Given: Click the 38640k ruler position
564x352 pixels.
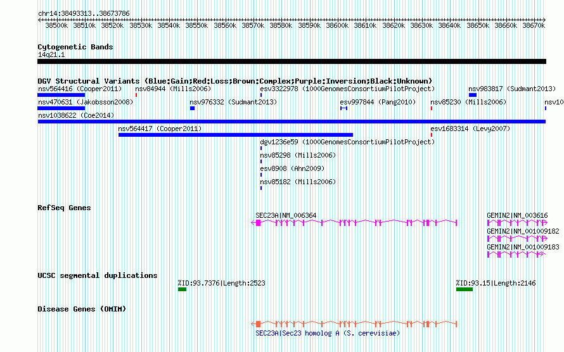Looking at the screenshot, I should tap(449, 26).
